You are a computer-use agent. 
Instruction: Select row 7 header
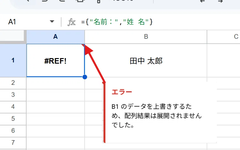pyautogui.click(x=13, y=143)
